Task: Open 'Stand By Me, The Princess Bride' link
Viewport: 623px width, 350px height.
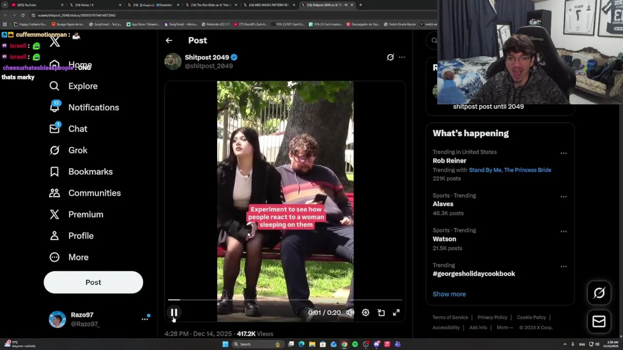Action: [510, 170]
